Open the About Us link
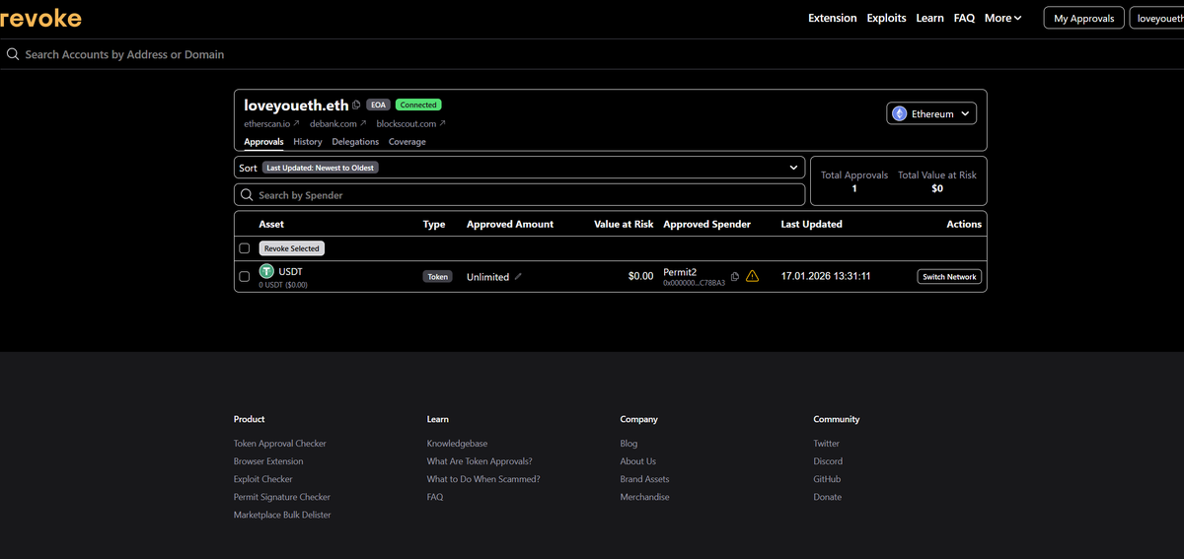Screen dimensions: 1184x559 pos(638,461)
